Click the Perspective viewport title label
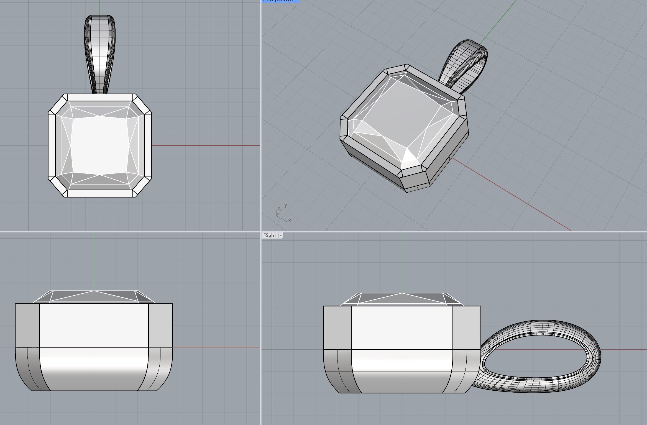Screen dimensions: 647x425 point(278,1)
